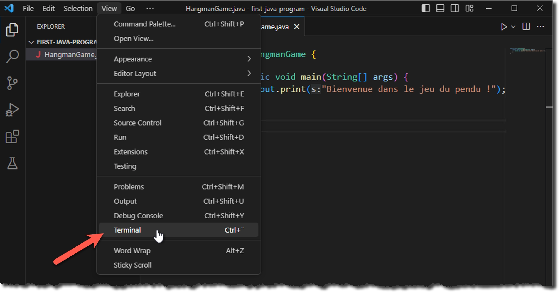Viewport: 560px width, 294px height.
Task: Toggle Sticky Scroll menu entry
Action: pos(179,265)
